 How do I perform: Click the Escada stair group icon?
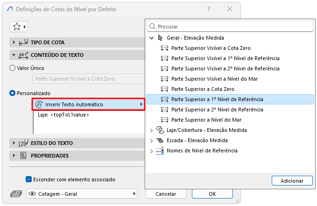coord(160,140)
